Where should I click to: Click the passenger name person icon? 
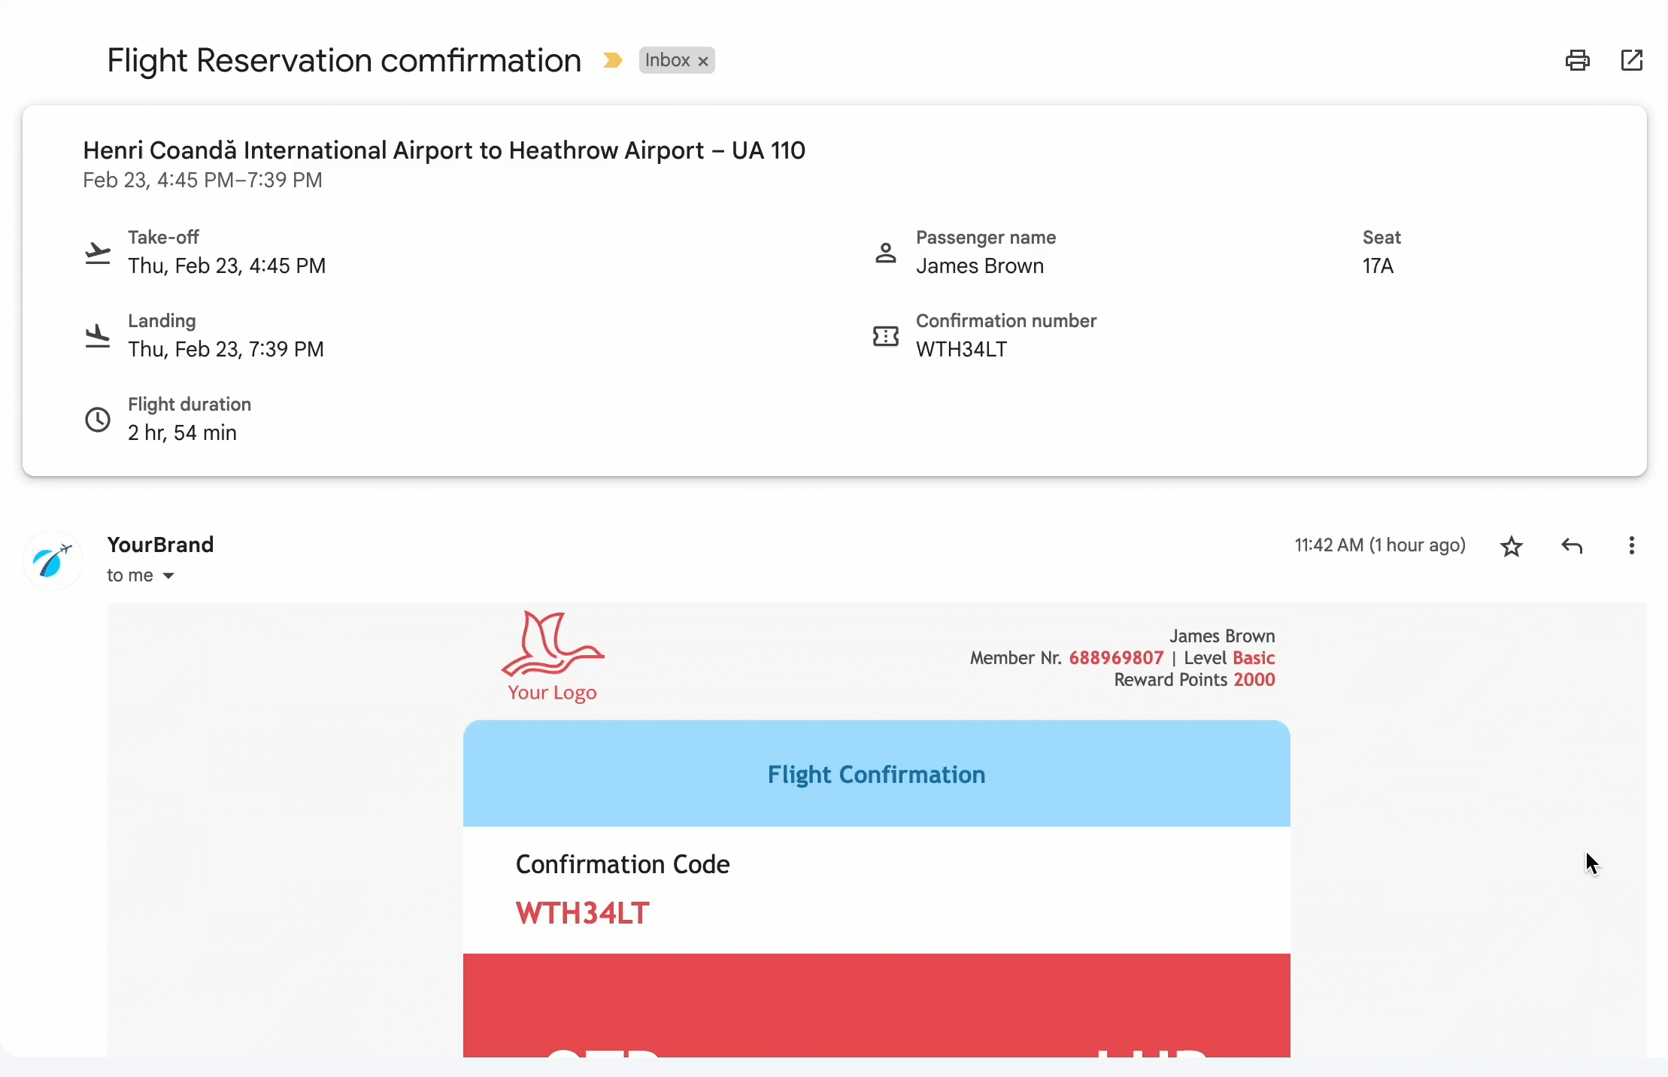[x=885, y=253]
